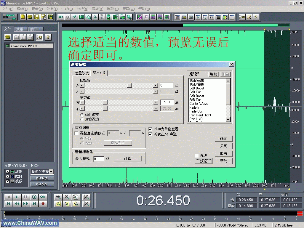Click the Zoom Out Full view icon

click(x=76, y=196)
